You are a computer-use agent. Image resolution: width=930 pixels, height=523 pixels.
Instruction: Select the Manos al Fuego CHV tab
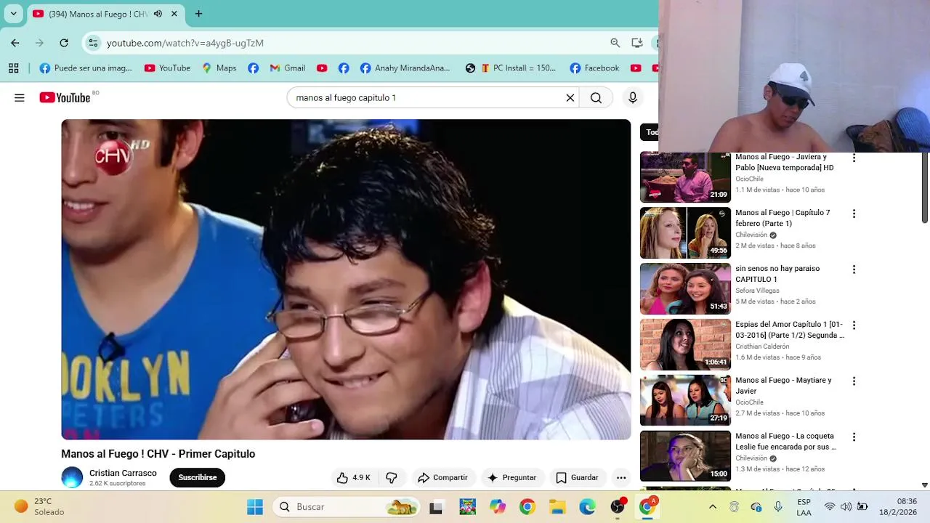click(x=97, y=14)
